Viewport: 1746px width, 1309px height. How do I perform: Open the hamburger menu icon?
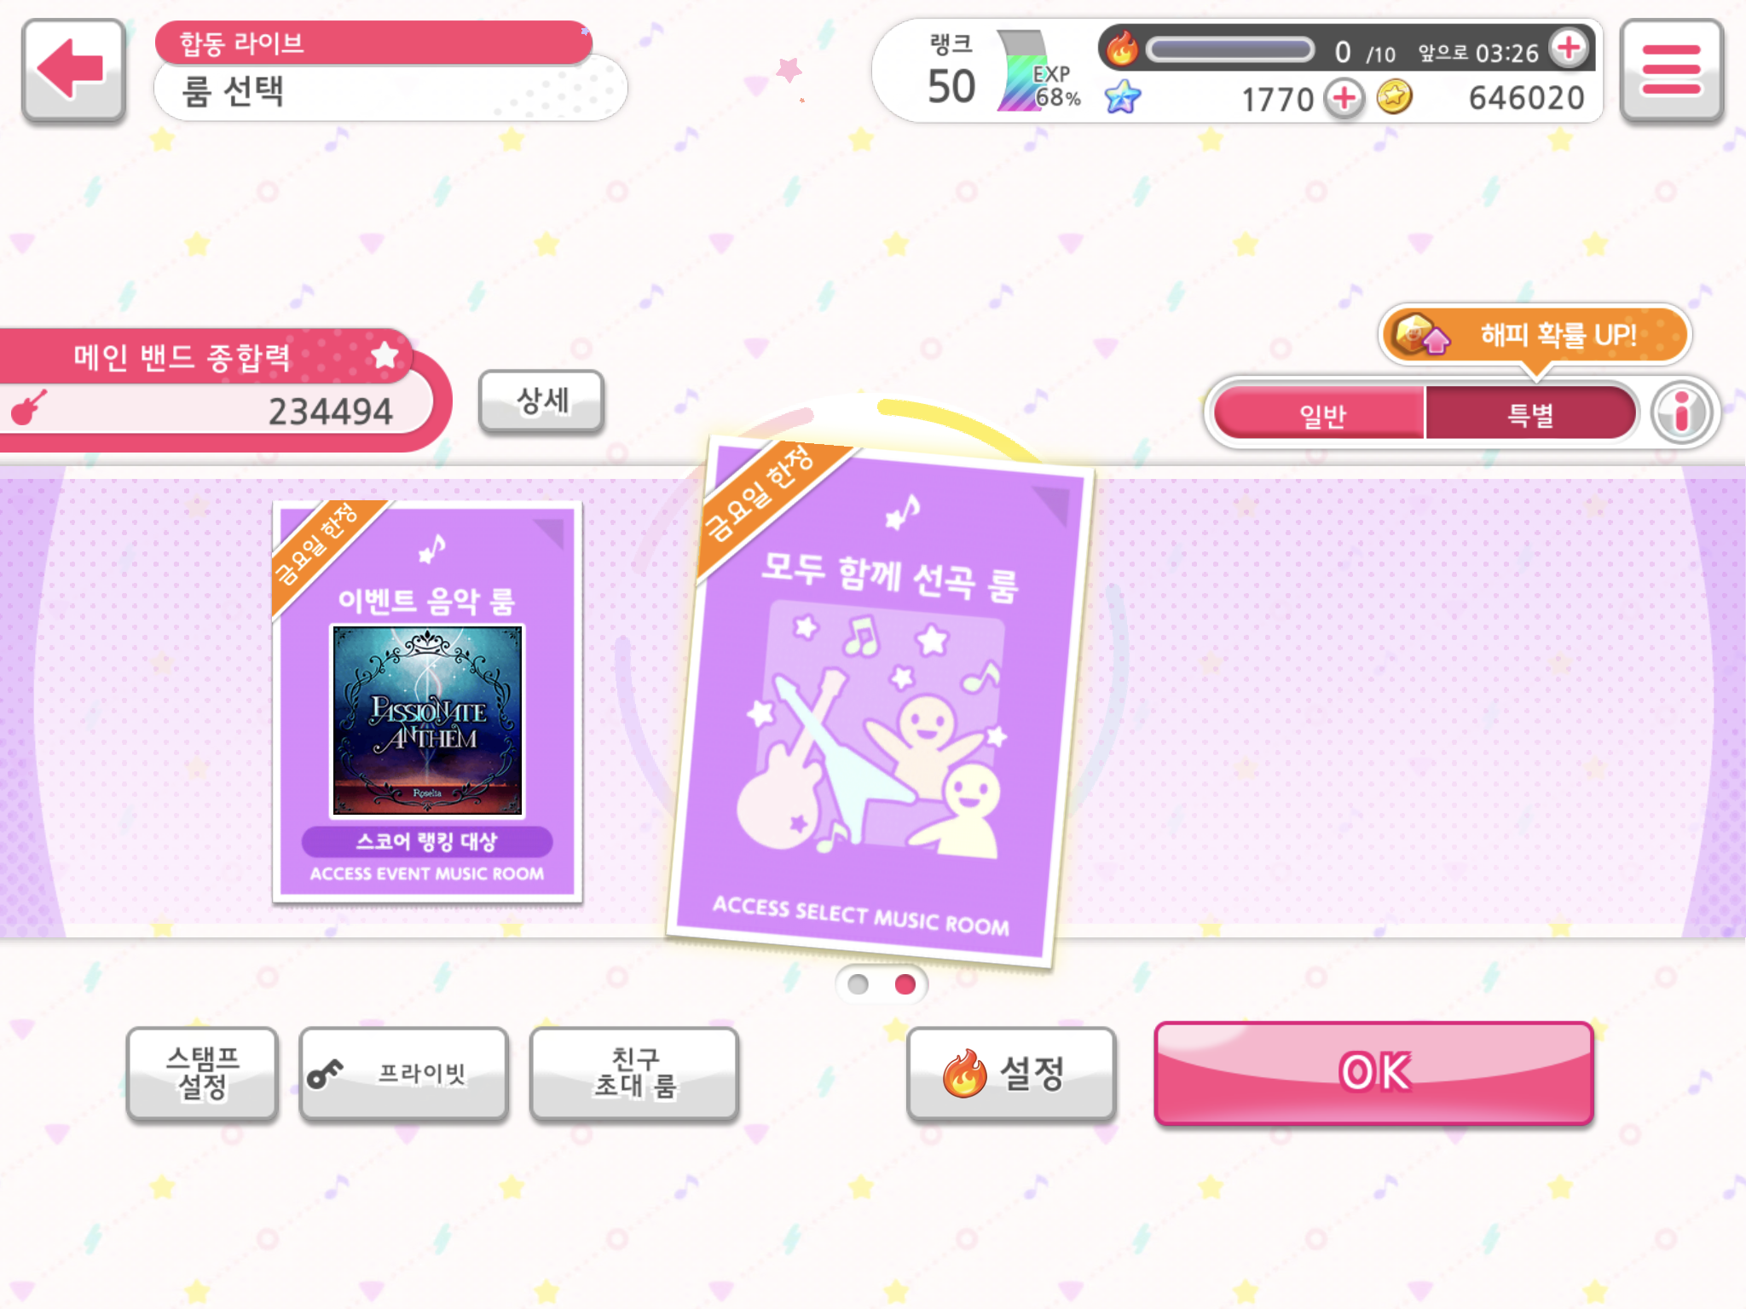tap(1670, 71)
